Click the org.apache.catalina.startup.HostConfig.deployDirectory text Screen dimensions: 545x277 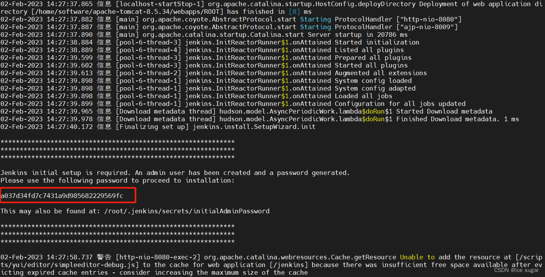click(x=312, y=4)
